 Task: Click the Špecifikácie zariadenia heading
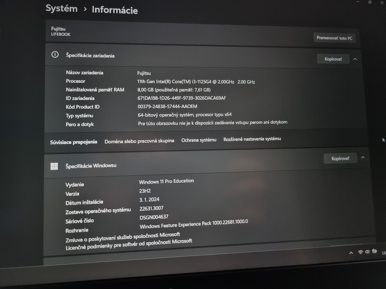pyautogui.click(x=90, y=56)
